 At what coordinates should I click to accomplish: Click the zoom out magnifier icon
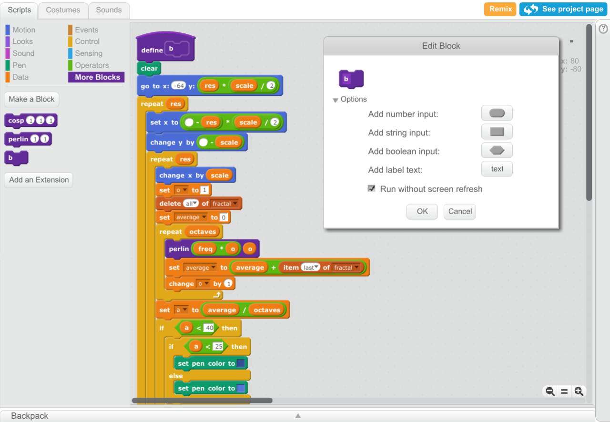pyautogui.click(x=550, y=391)
